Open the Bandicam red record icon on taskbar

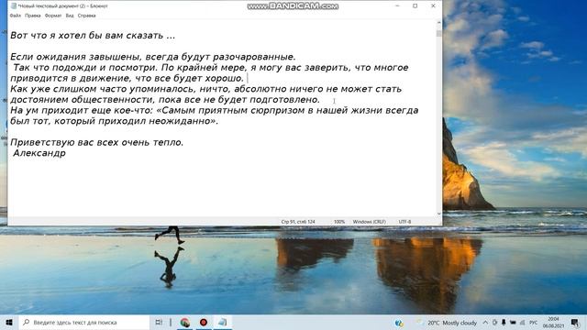tap(204, 322)
